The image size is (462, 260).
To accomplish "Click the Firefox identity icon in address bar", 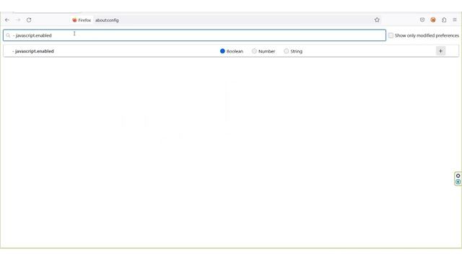I will 74,20.
